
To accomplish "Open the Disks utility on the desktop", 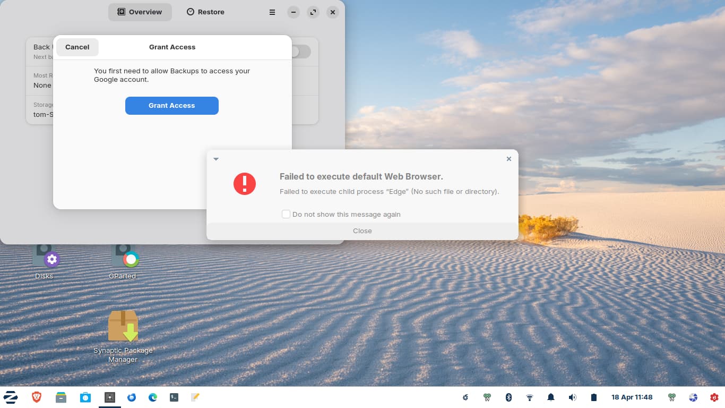I will (x=44, y=260).
